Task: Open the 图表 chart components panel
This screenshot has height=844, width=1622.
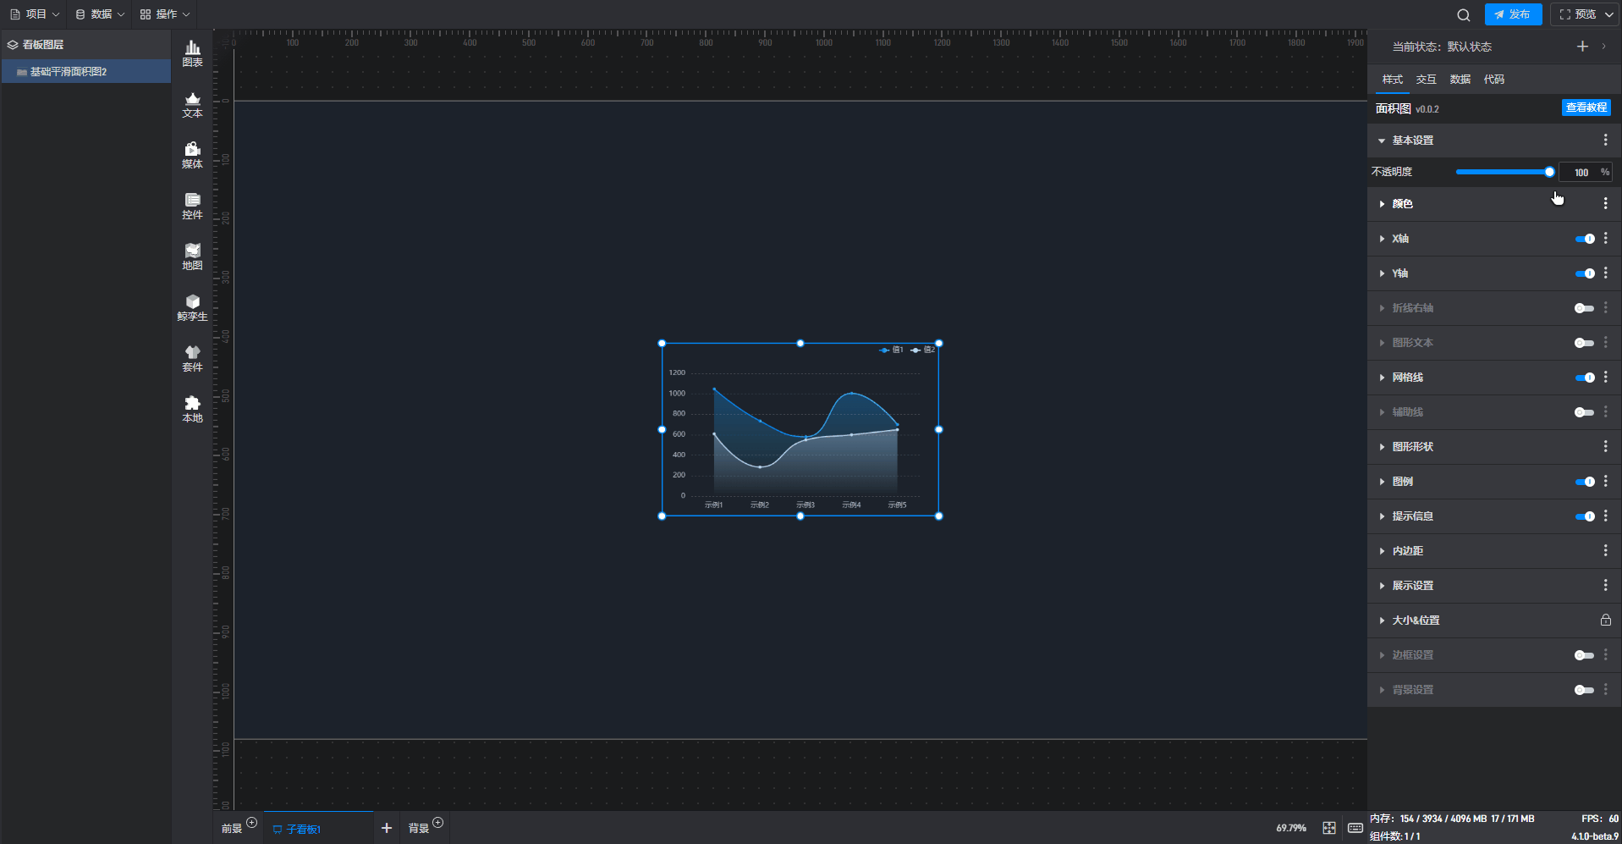Action: tap(192, 54)
